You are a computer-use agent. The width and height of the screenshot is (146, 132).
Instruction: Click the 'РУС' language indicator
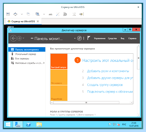click(x=124, y=124)
